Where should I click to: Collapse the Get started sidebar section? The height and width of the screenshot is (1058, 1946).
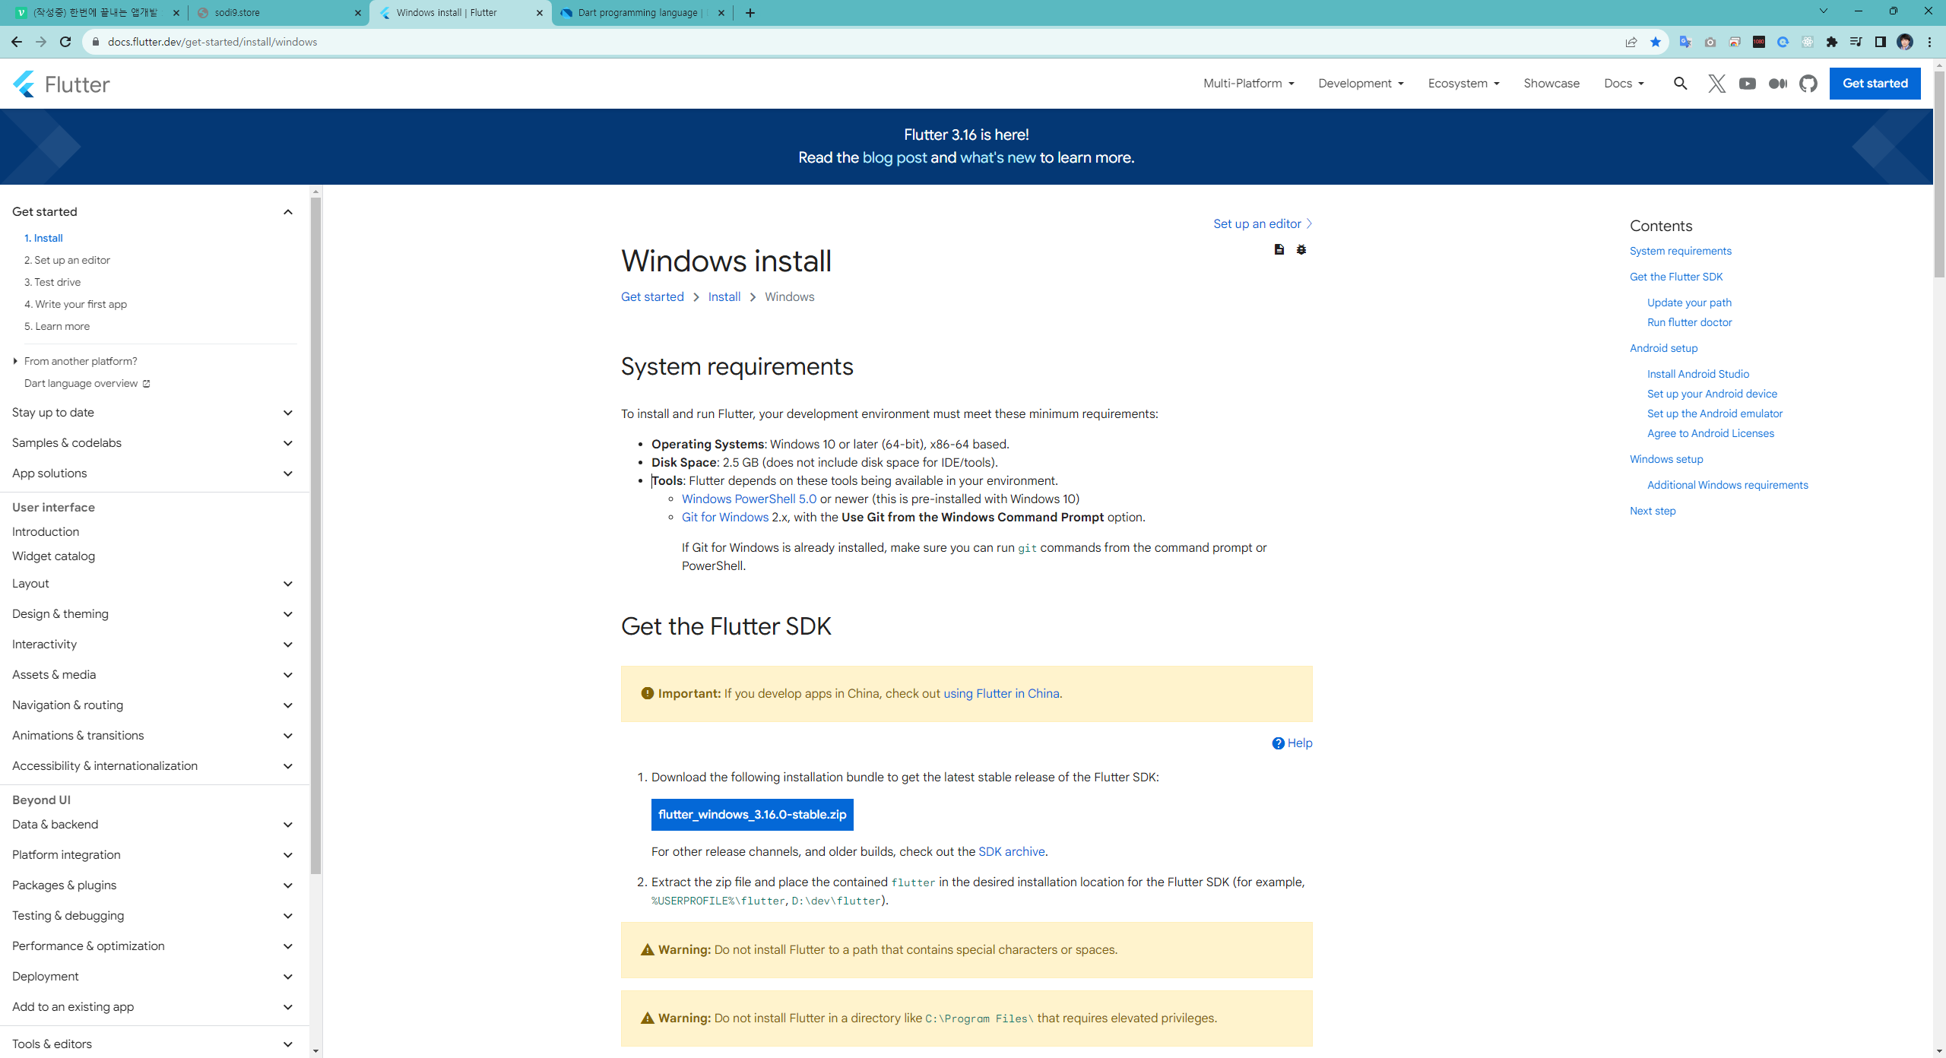(x=287, y=211)
